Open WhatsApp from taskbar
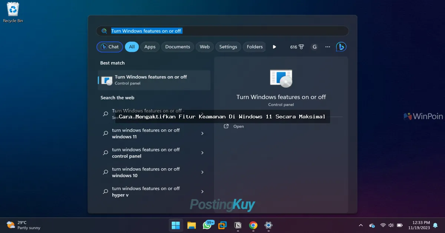 (207, 225)
